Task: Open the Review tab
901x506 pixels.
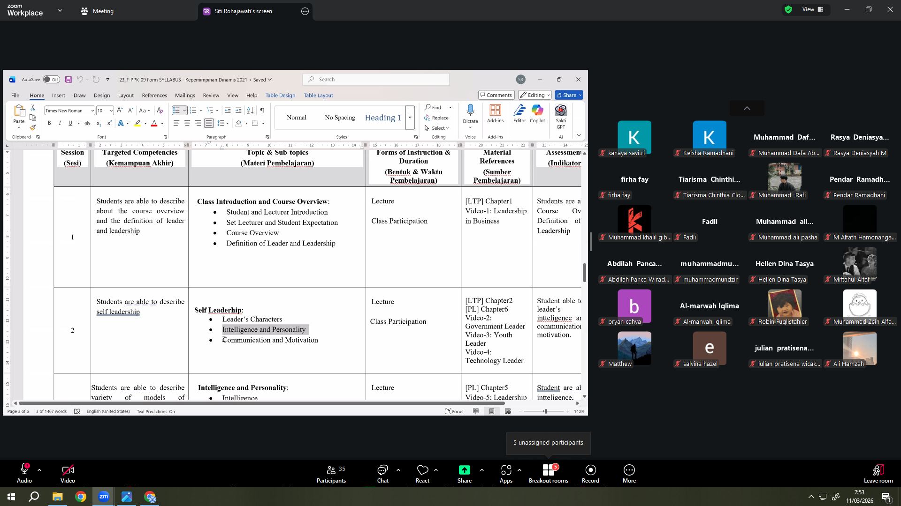Action: pos(211,95)
